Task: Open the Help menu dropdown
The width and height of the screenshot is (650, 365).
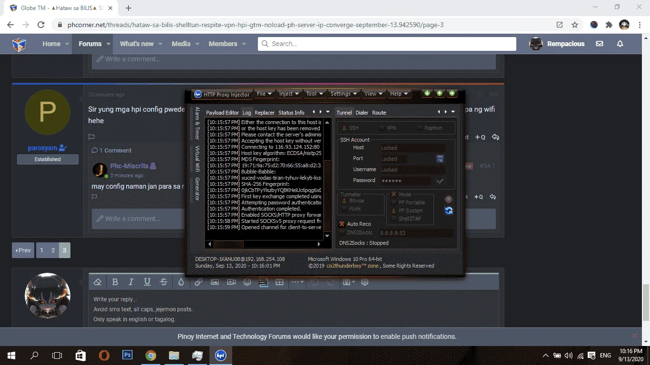Action: [399, 94]
